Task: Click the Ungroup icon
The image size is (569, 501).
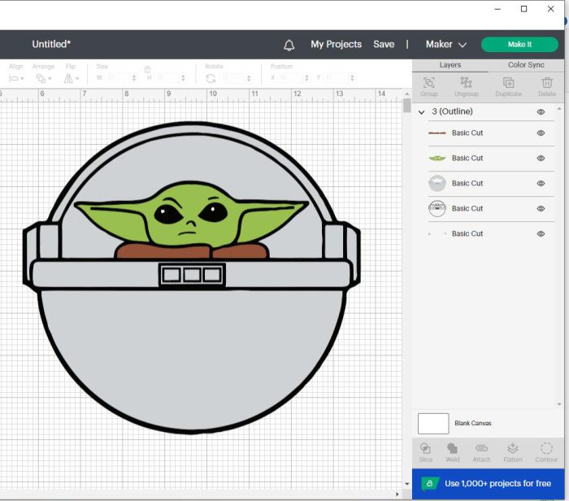Action: coord(466,83)
